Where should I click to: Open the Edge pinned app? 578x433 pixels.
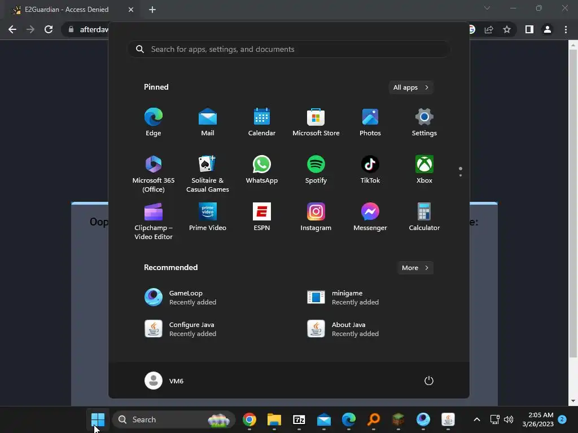154,122
